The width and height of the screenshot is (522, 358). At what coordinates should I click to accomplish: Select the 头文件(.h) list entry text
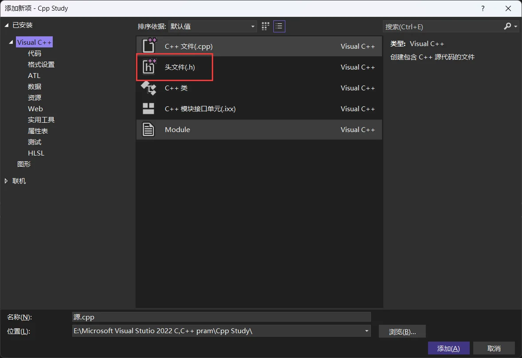point(180,67)
